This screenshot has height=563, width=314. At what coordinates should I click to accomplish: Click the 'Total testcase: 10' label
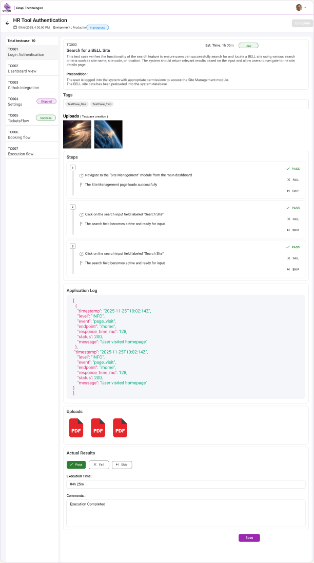click(x=22, y=41)
